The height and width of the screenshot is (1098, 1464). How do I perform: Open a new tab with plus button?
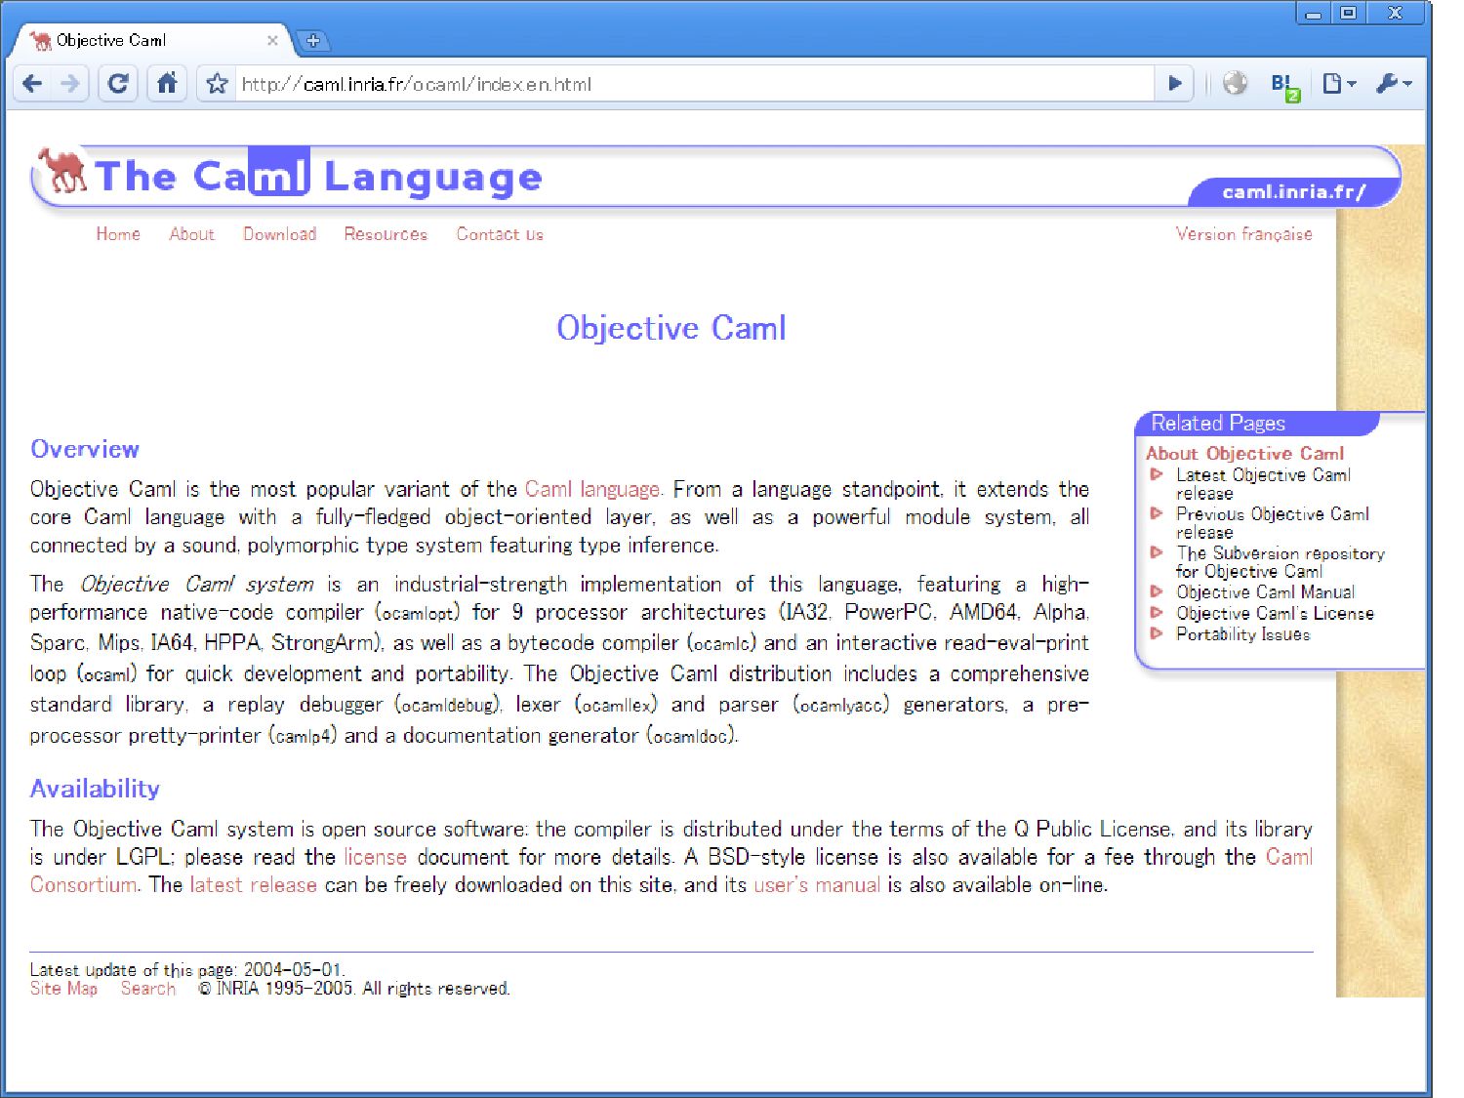(313, 40)
